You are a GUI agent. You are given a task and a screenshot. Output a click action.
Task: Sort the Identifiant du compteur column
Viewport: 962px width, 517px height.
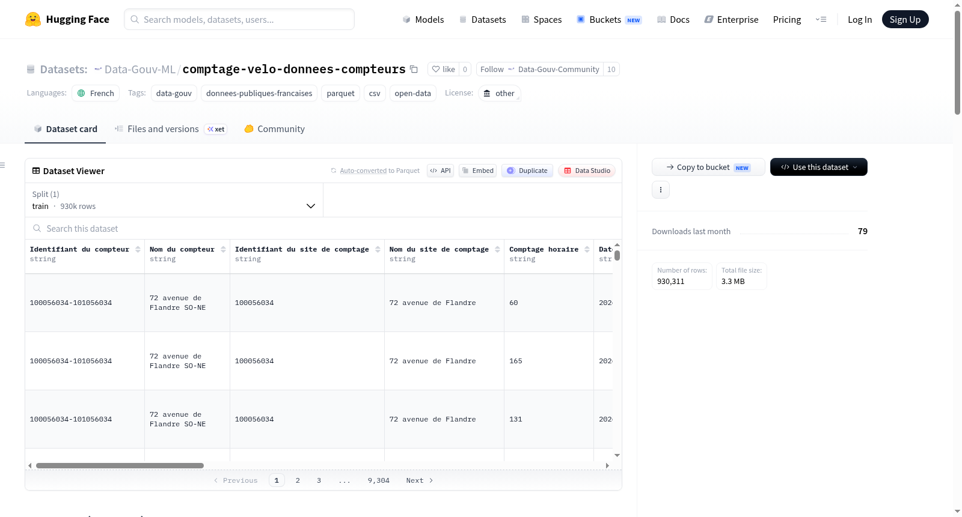coord(138,249)
